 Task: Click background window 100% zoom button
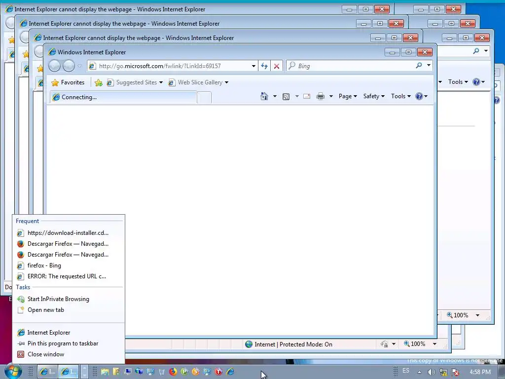click(x=457, y=315)
